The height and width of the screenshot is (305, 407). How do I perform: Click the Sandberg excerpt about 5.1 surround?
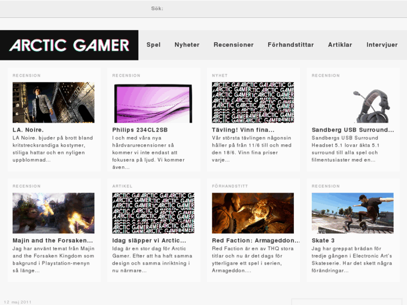(345, 149)
